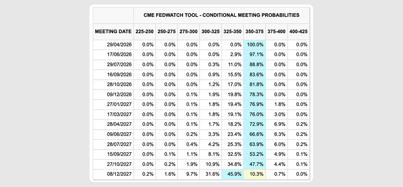Viewport: 403px width, 187px height.
Task: Select the 28/10/2026 meeting date cell
Action: point(119,84)
